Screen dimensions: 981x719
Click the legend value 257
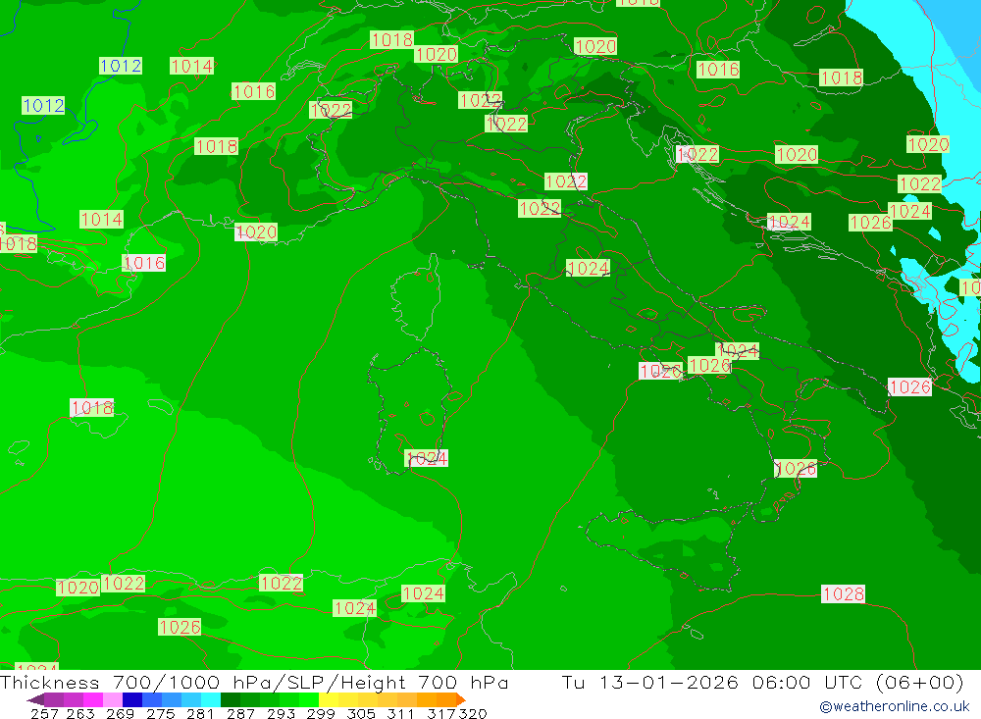[x=44, y=713]
